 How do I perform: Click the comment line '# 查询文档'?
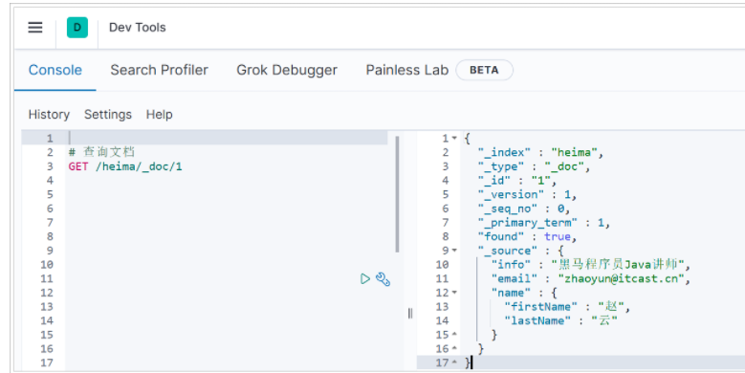[x=101, y=152]
